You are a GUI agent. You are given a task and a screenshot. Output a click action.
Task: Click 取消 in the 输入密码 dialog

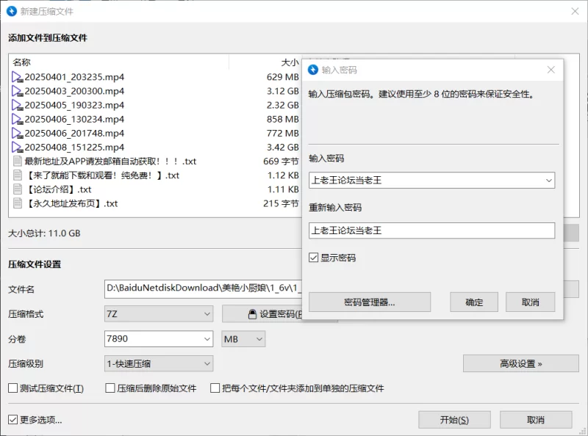[x=530, y=302]
